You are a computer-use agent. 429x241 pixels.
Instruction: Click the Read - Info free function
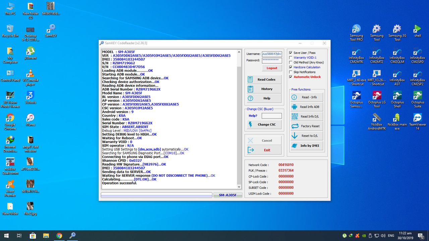point(306,97)
